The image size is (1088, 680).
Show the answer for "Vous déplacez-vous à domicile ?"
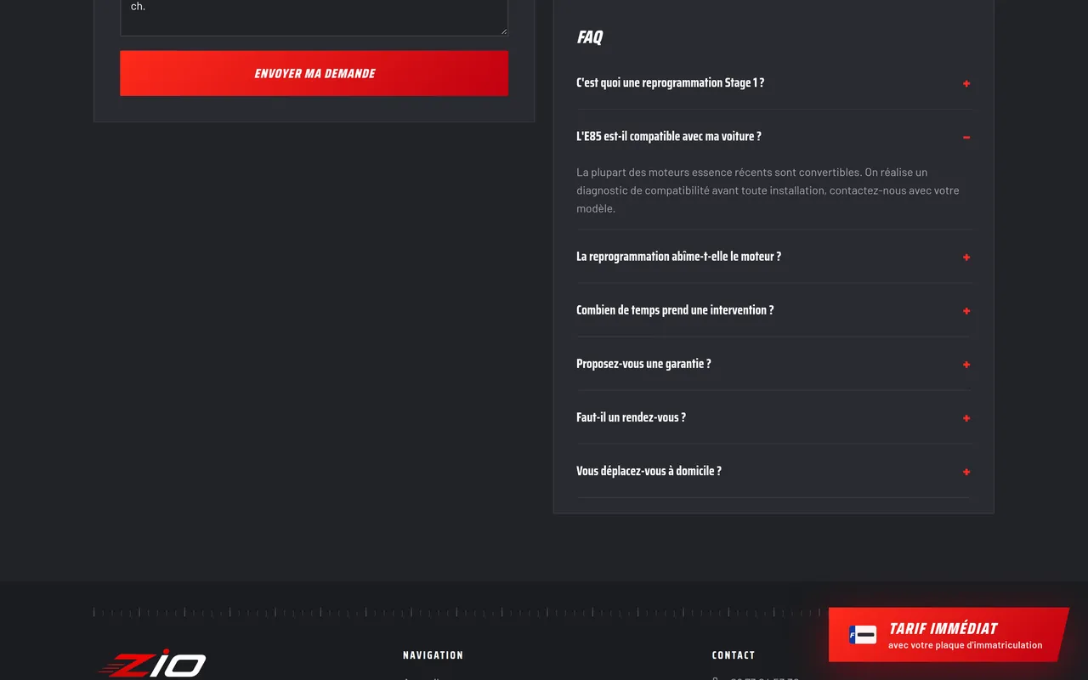(773, 471)
